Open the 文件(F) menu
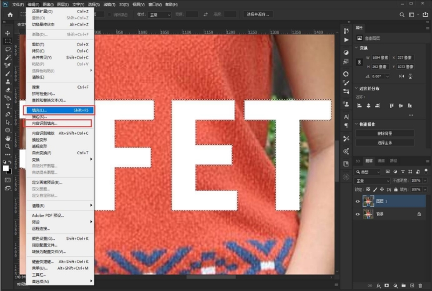 point(18,4)
